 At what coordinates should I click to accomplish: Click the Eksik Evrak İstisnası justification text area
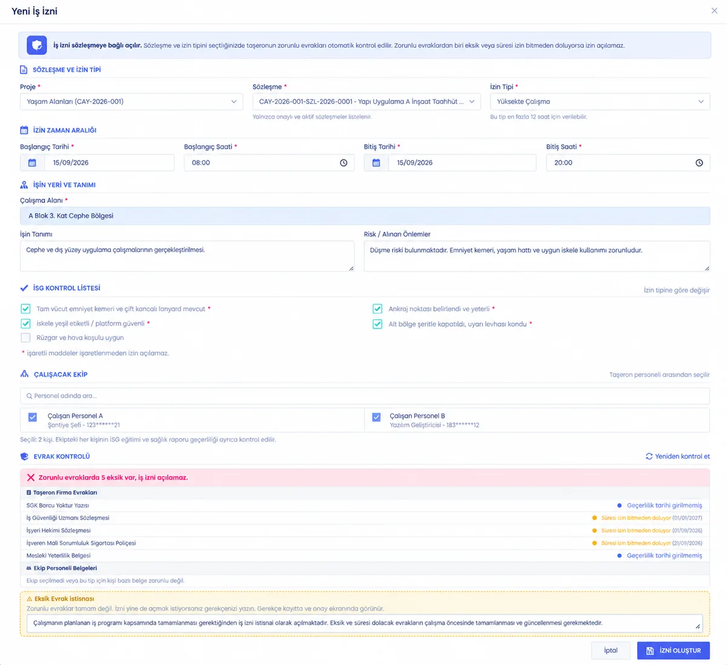[365, 624]
